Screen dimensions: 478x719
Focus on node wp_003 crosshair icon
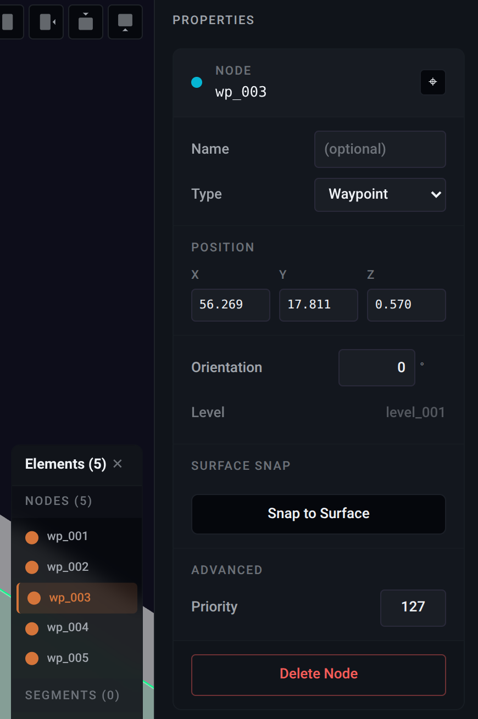tap(433, 82)
